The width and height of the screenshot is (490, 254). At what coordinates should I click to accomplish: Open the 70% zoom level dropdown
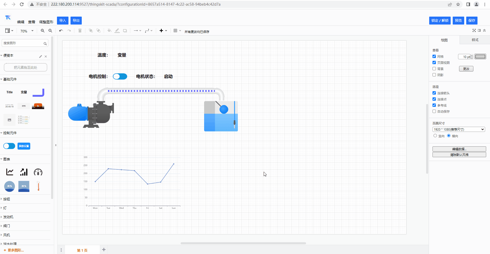click(27, 31)
